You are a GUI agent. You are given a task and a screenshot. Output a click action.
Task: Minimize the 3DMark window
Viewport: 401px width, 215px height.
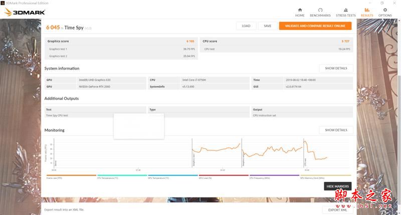[370, 3]
